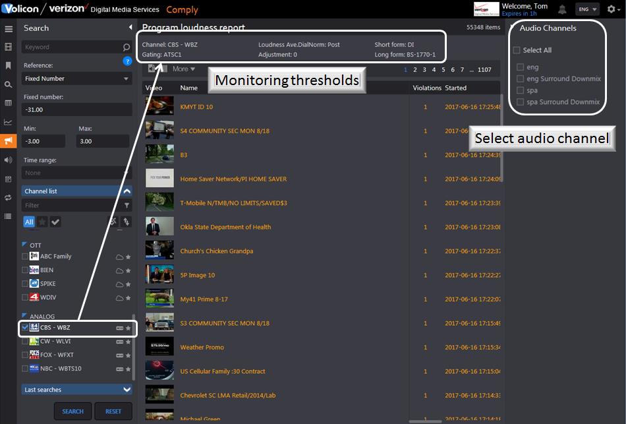Favorite the NBC - WBTS10 channel star
Viewport: 626px width, 424px height.
click(128, 369)
